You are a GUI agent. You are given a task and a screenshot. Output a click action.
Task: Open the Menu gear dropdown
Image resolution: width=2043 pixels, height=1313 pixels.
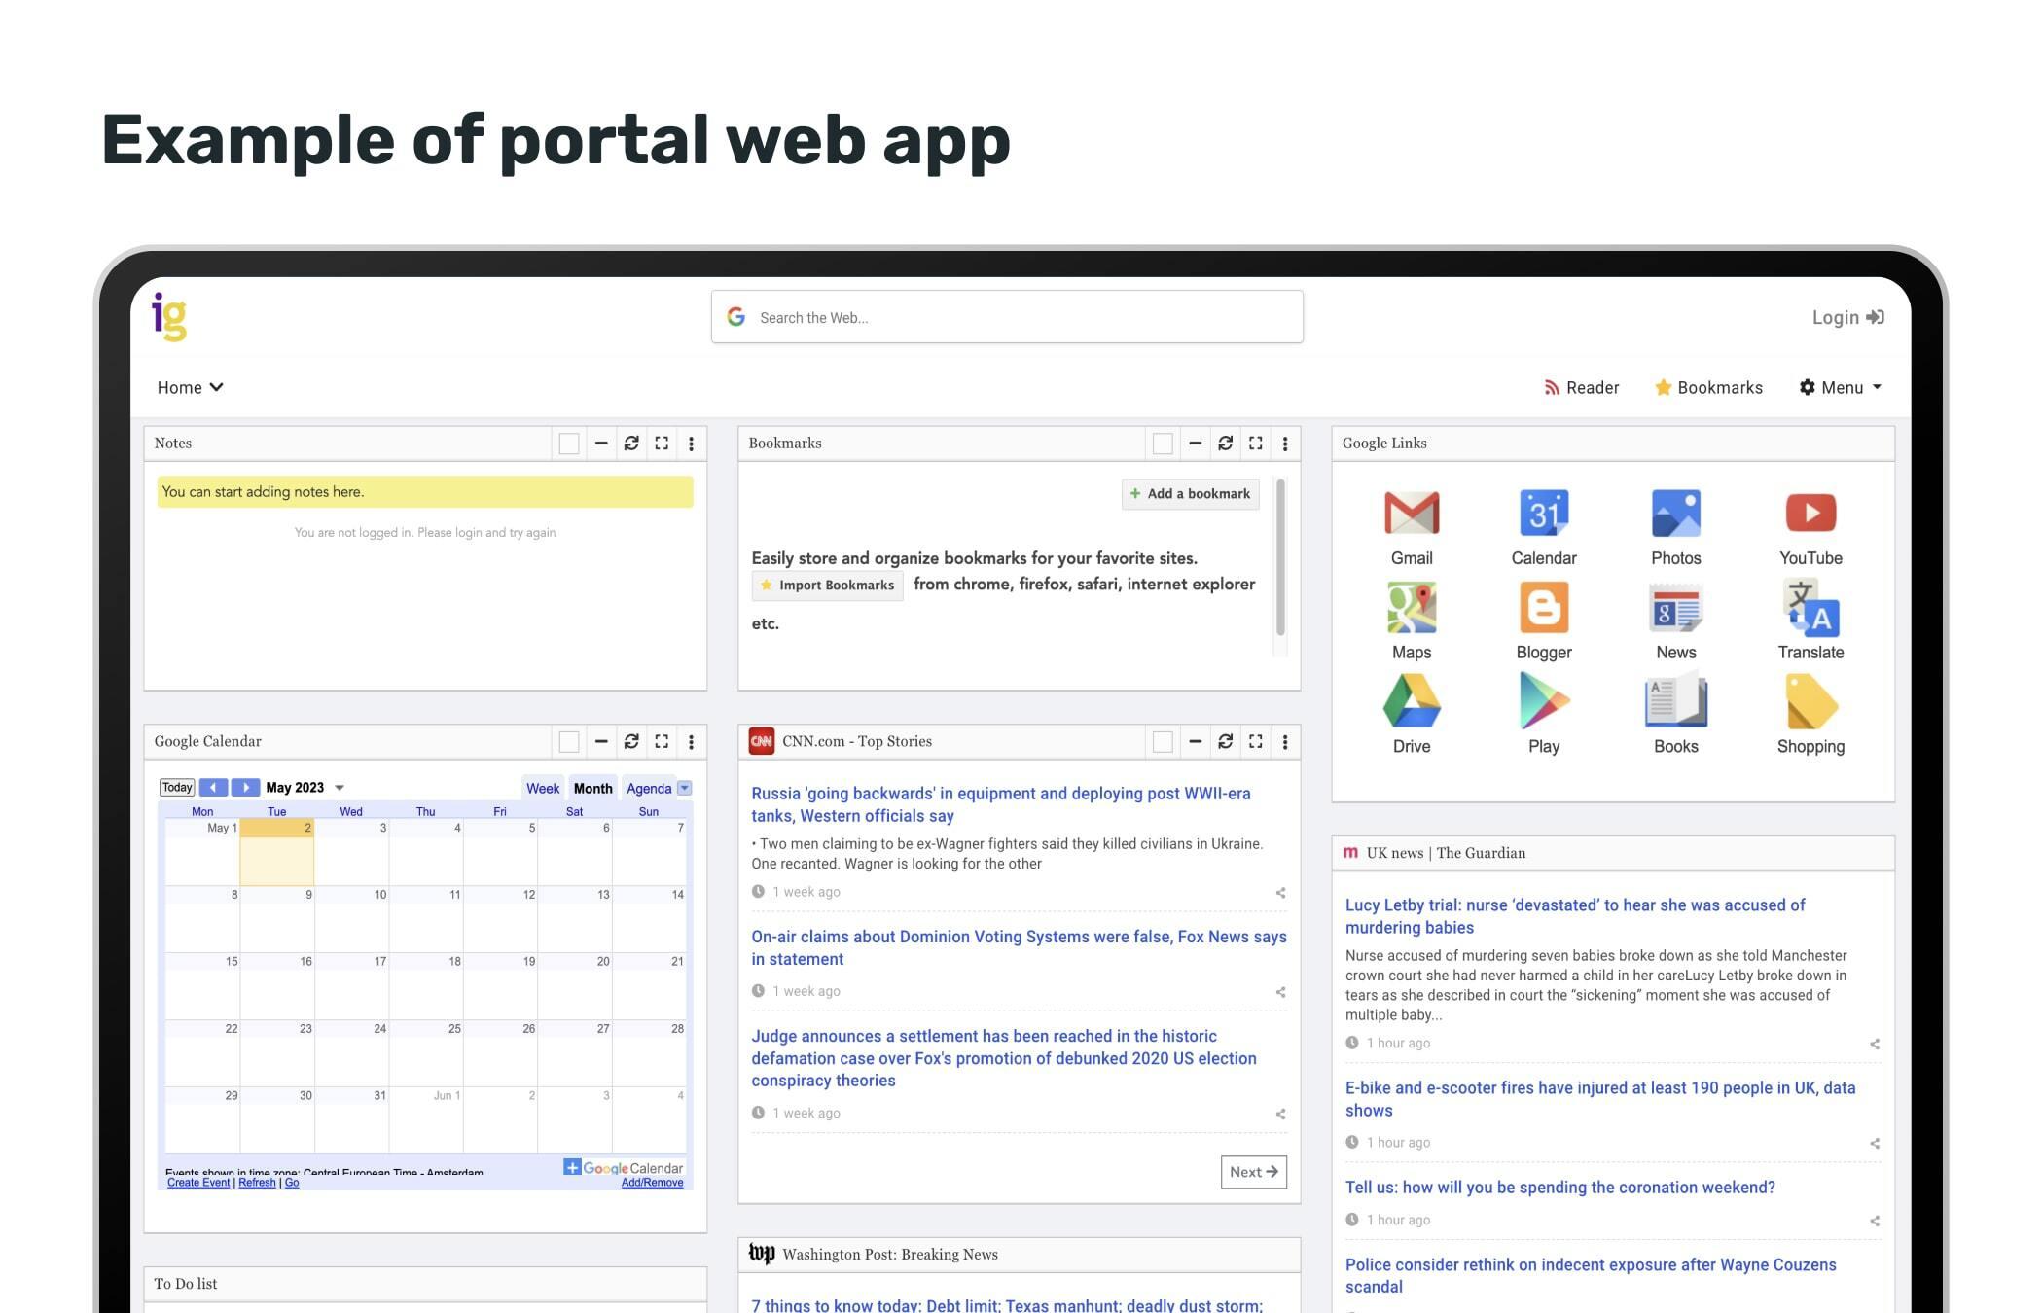1840,387
